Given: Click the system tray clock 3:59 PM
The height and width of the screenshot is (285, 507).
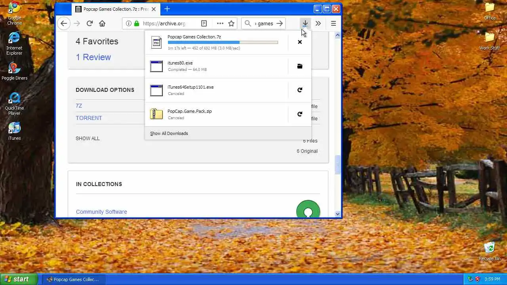Looking at the screenshot, I should click(492, 279).
